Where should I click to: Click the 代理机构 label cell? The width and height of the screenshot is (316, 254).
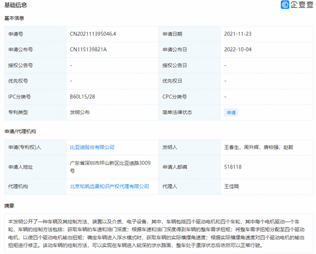(x=35, y=187)
